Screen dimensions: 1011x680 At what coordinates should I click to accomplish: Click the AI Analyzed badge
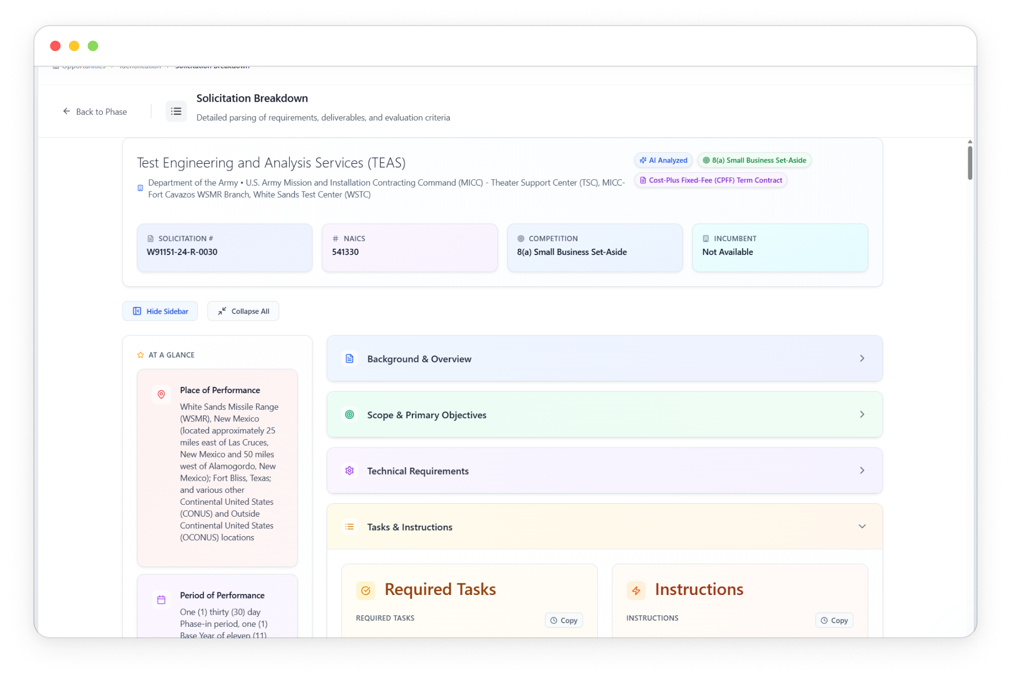663,160
